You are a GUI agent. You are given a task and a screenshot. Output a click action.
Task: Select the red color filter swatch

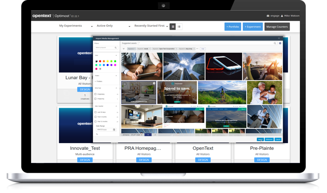pyautogui.click(x=100, y=61)
